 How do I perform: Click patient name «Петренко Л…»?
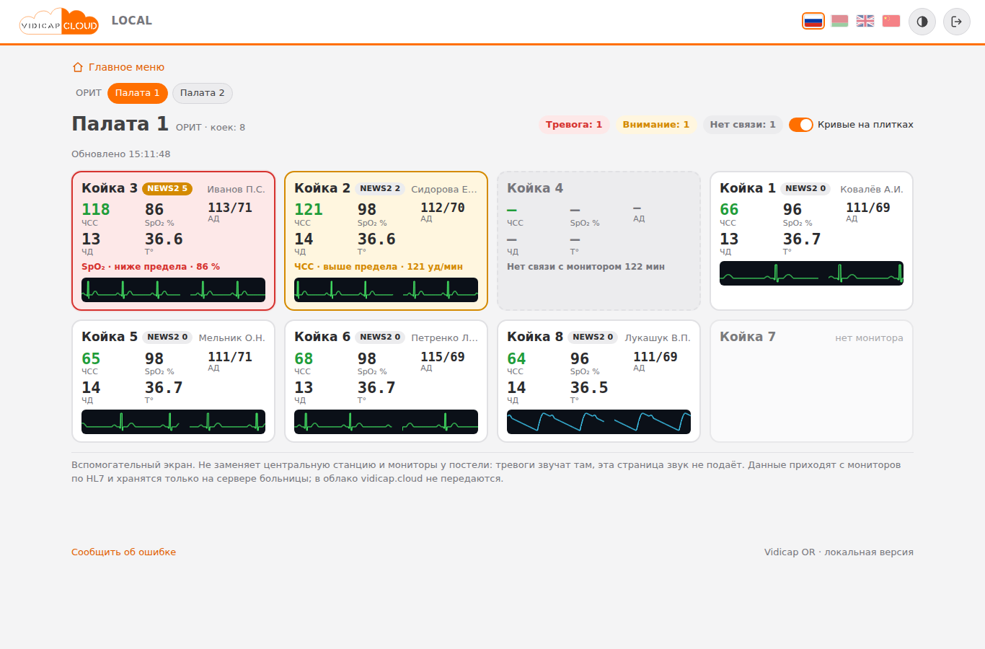444,338
